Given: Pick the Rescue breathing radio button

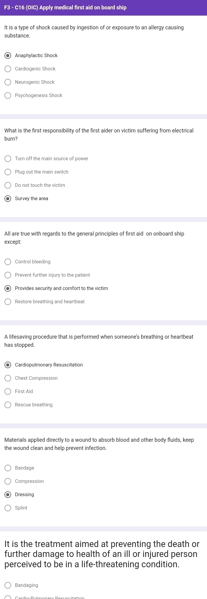Looking at the screenshot, I should 8,405.
